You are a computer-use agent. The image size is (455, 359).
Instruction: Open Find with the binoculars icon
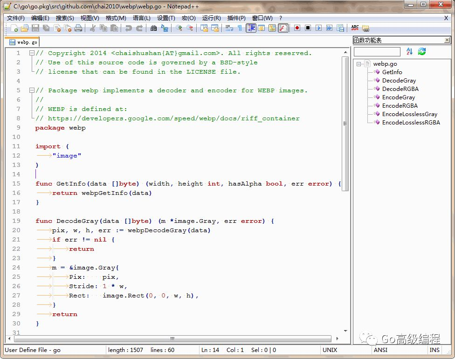[153, 28]
